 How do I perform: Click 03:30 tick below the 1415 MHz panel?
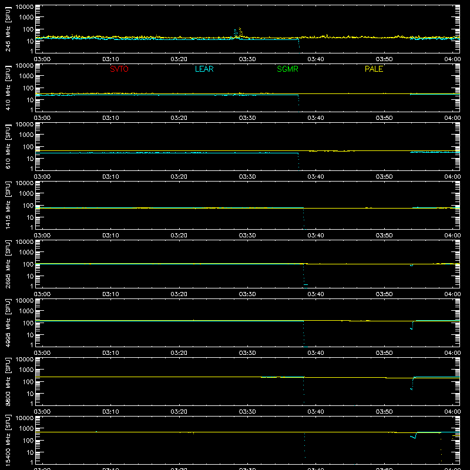[247, 236]
